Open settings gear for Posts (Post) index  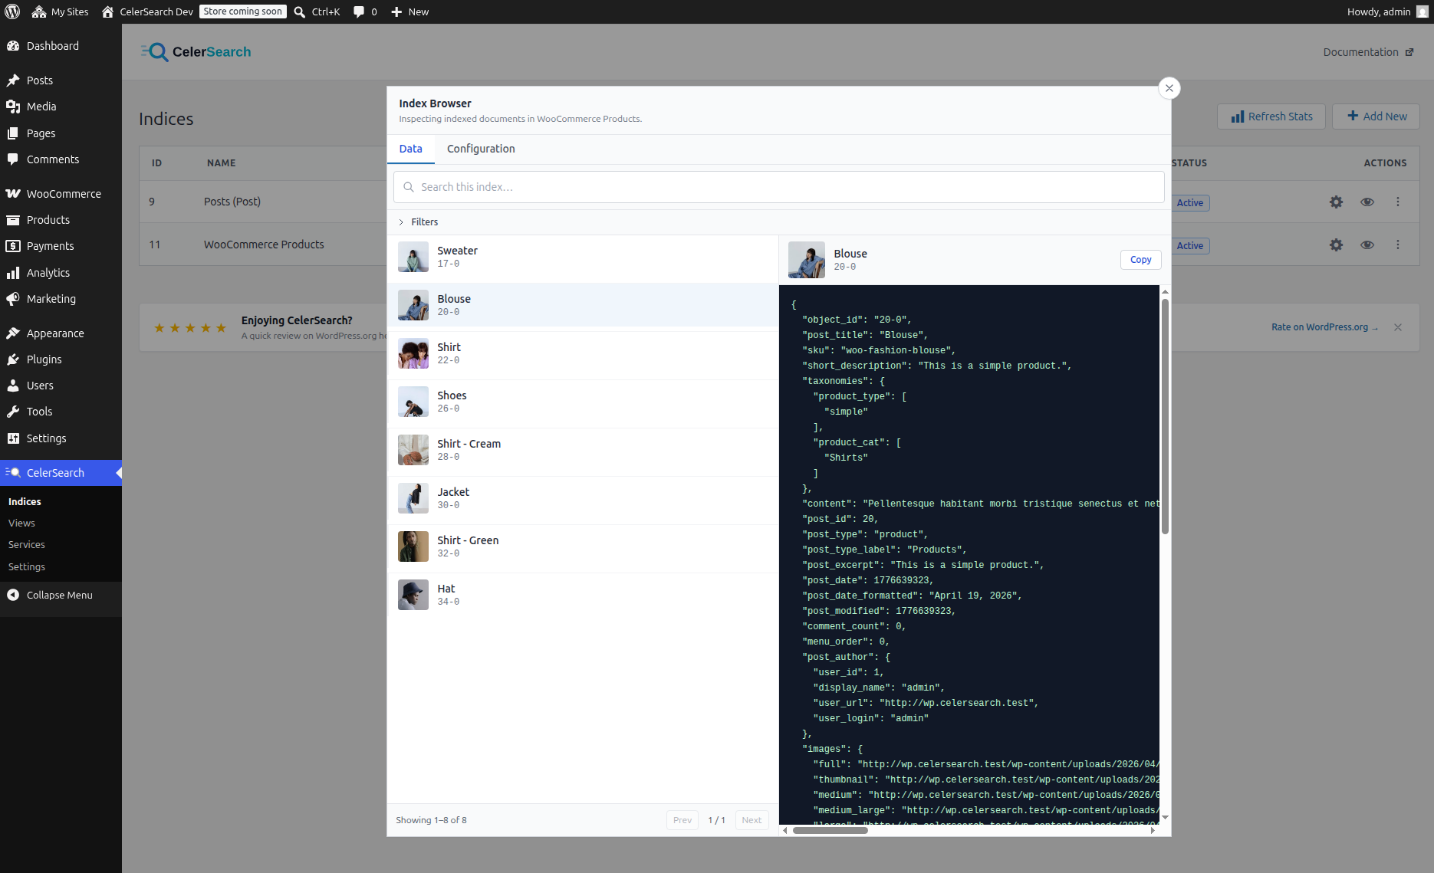click(1336, 202)
